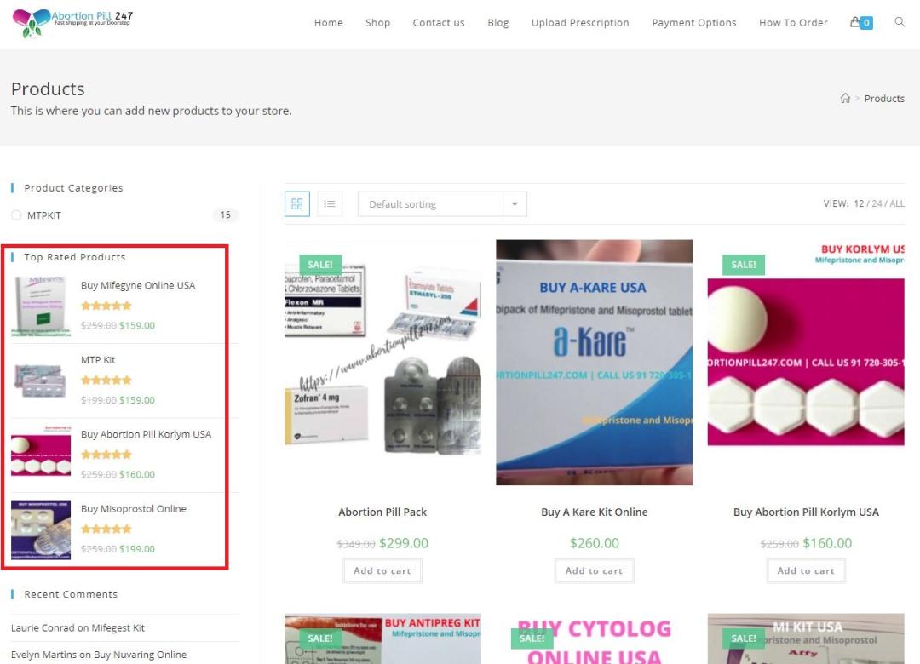Add Abortion Pill Pack to cart

[382, 570]
